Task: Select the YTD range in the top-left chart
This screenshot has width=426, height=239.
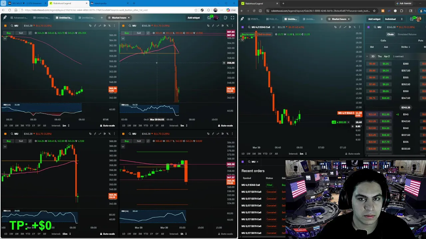Action: (28, 125)
